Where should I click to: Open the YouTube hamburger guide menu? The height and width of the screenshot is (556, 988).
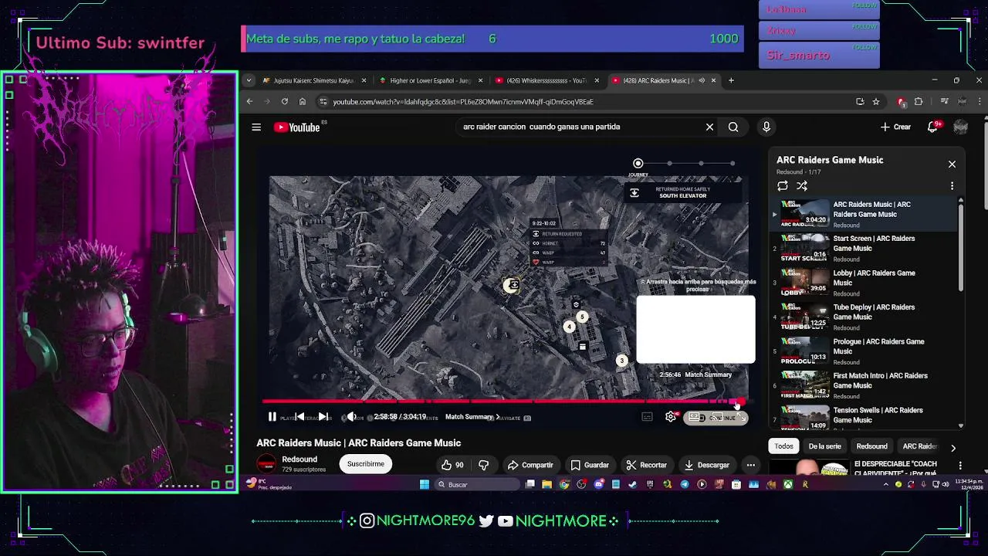tap(256, 127)
